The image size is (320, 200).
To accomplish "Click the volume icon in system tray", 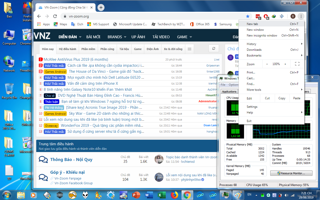I will [x=286, y=195].
